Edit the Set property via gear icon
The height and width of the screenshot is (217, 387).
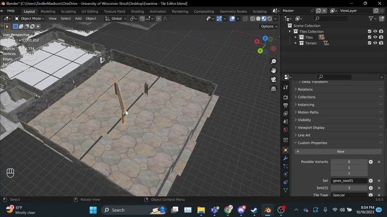pos(371,181)
